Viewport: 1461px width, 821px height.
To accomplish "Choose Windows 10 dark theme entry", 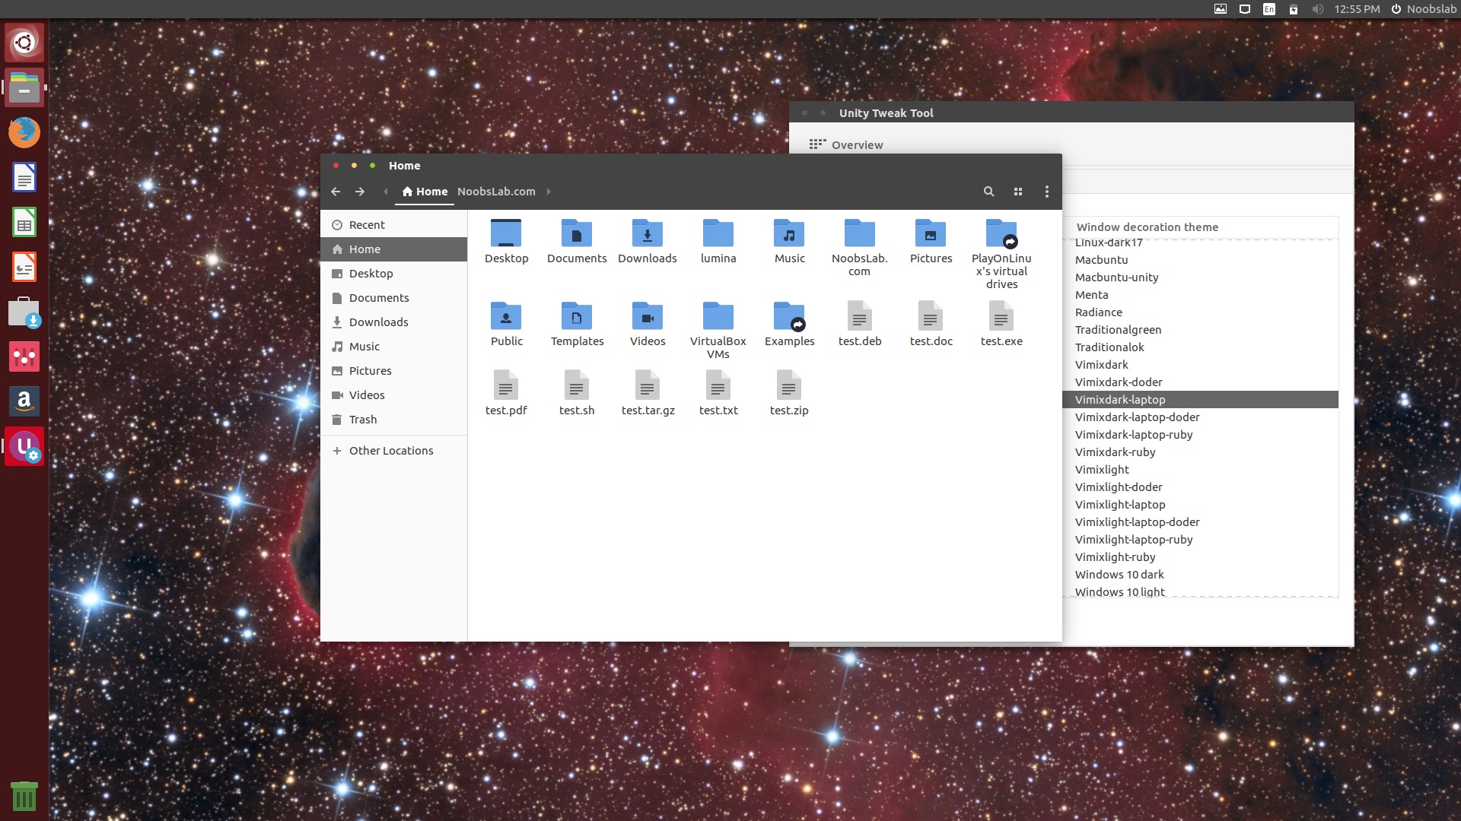I will click(1119, 575).
